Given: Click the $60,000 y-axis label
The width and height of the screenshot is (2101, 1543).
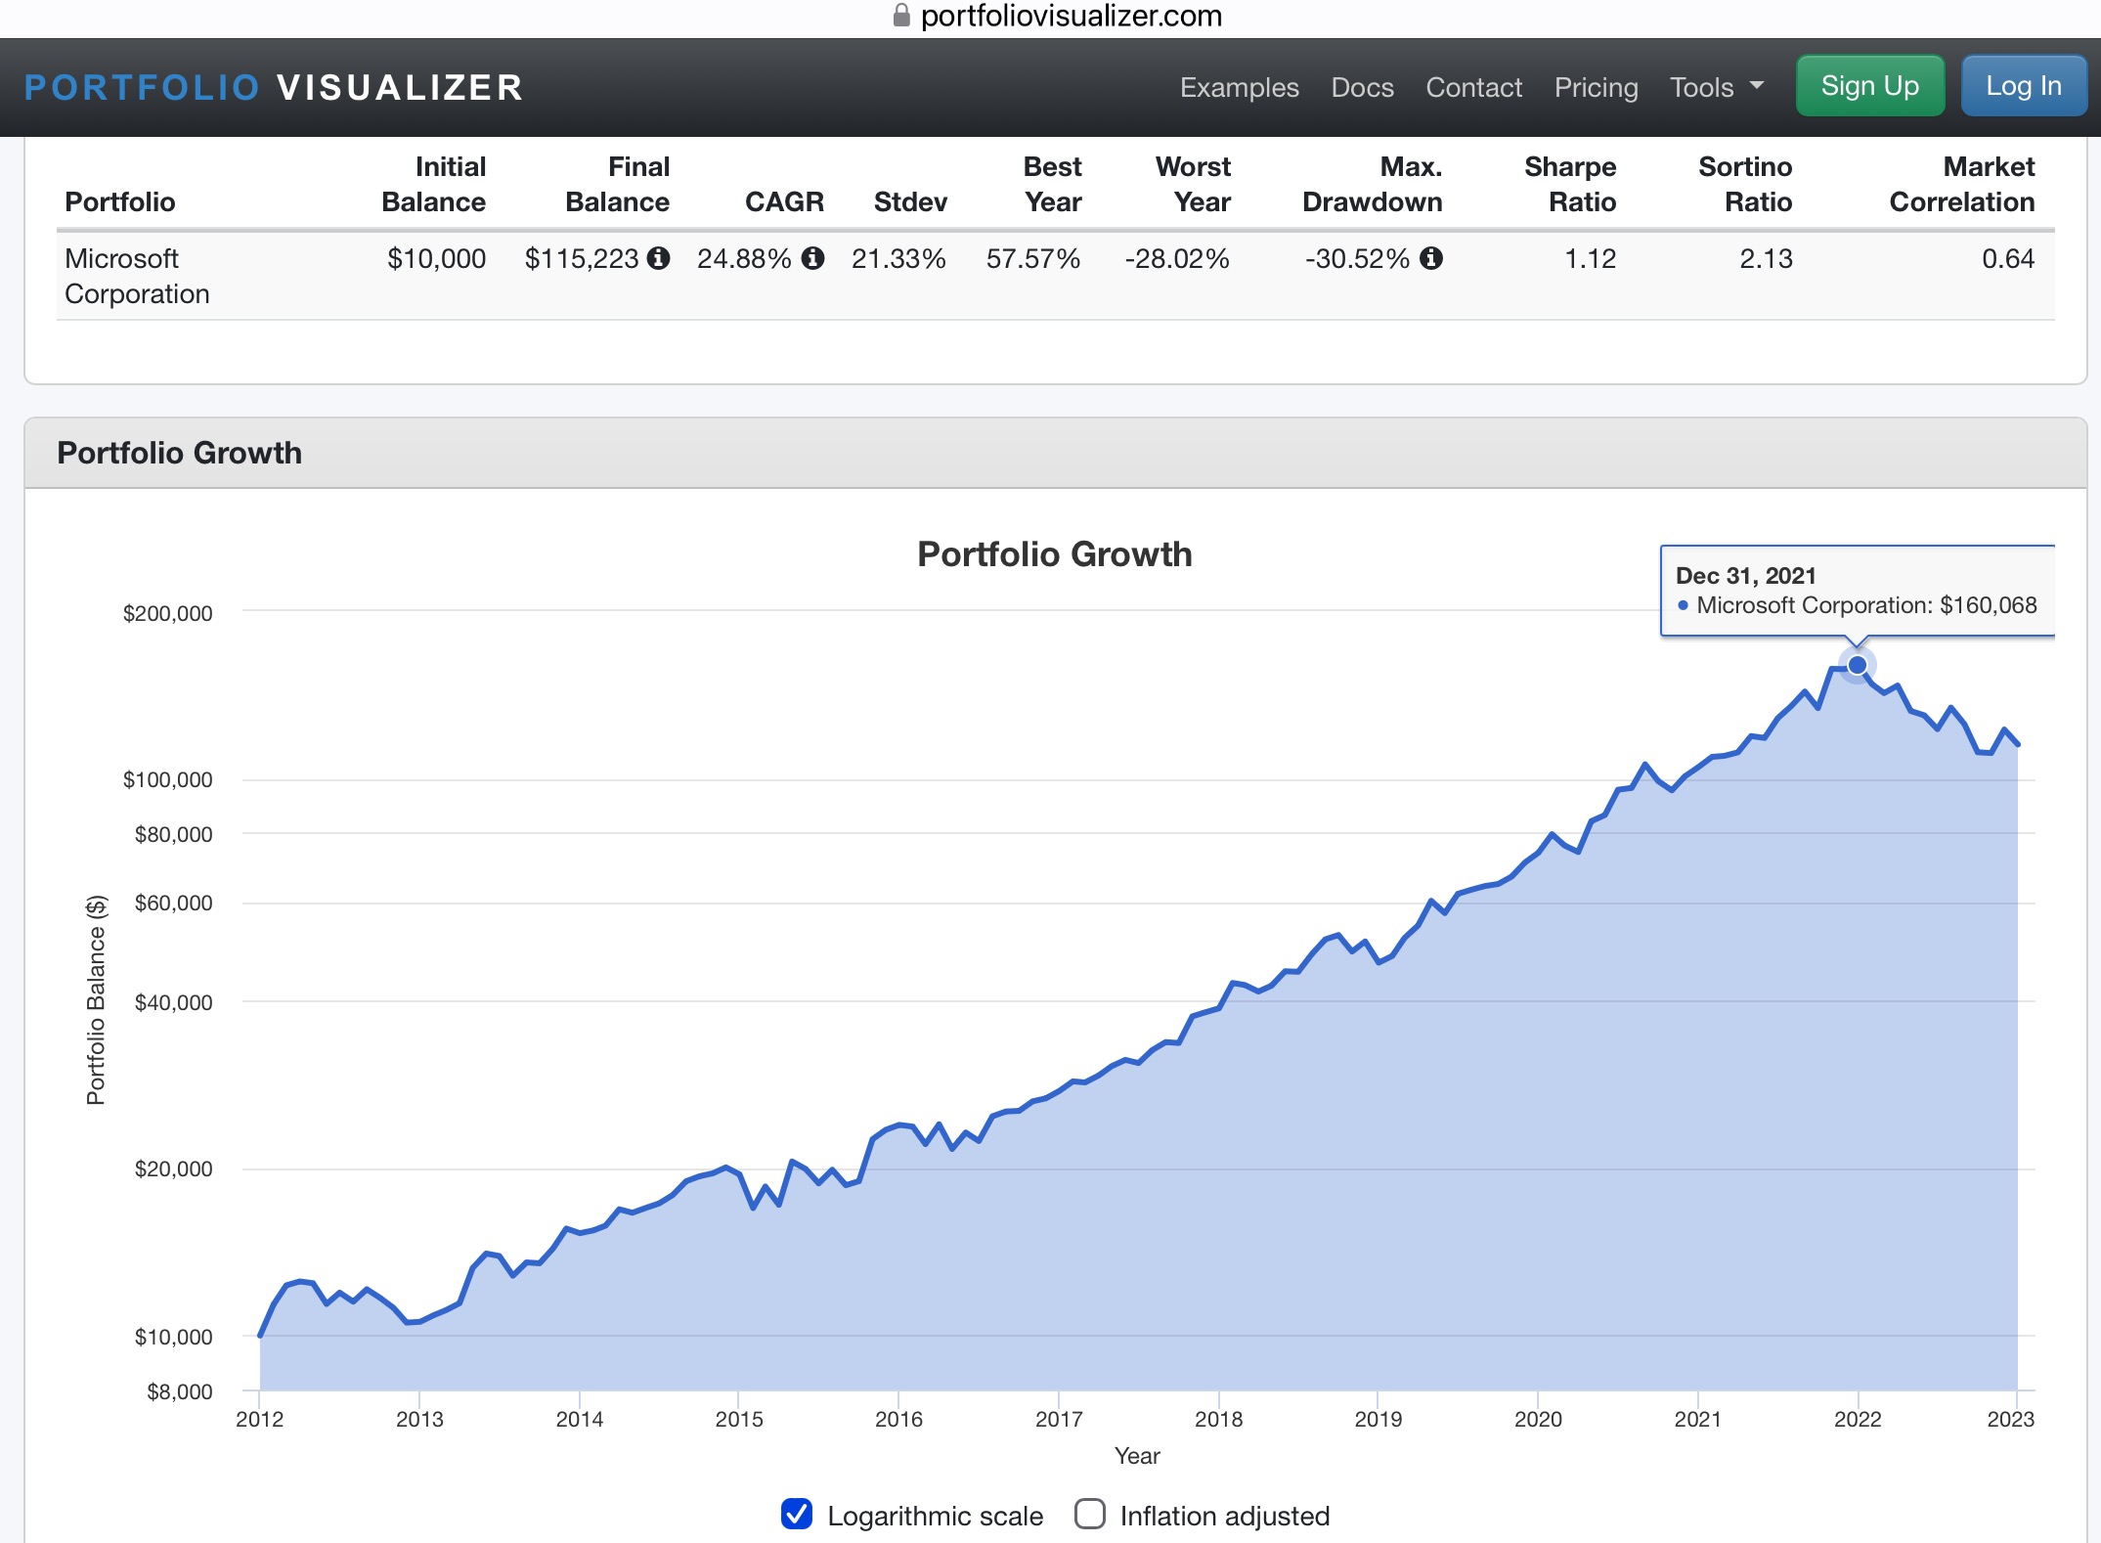Looking at the screenshot, I should coord(173,903).
